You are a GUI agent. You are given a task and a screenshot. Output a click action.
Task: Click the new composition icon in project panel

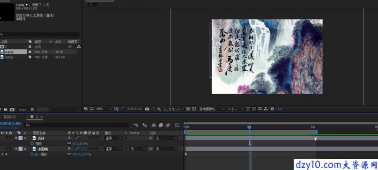(12, 110)
